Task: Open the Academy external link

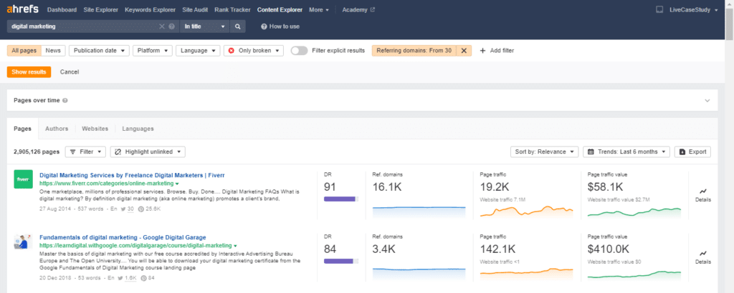Action: pos(358,9)
